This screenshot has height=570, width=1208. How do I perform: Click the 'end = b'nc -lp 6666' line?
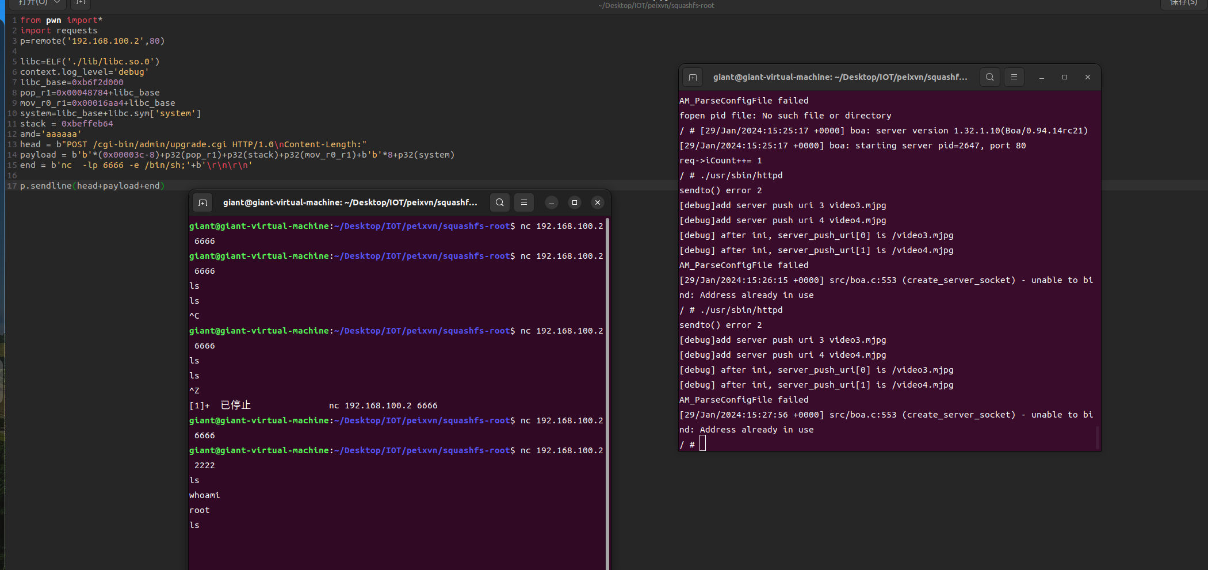136,165
